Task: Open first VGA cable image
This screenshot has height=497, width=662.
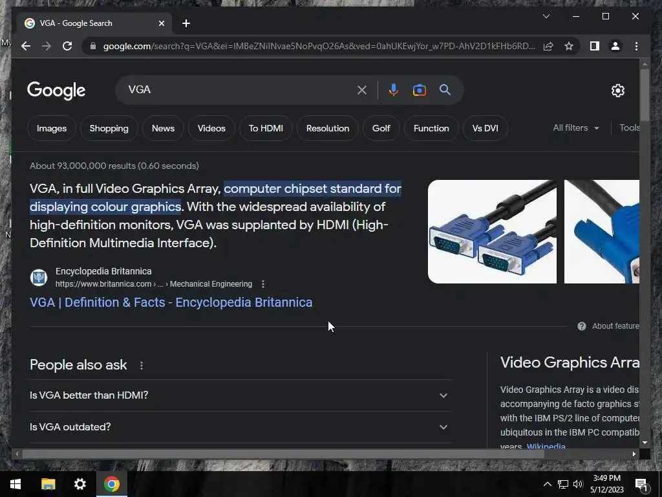Action: tap(492, 232)
